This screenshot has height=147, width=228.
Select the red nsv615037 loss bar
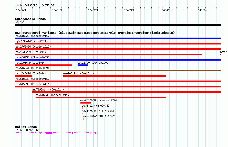[118, 81]
